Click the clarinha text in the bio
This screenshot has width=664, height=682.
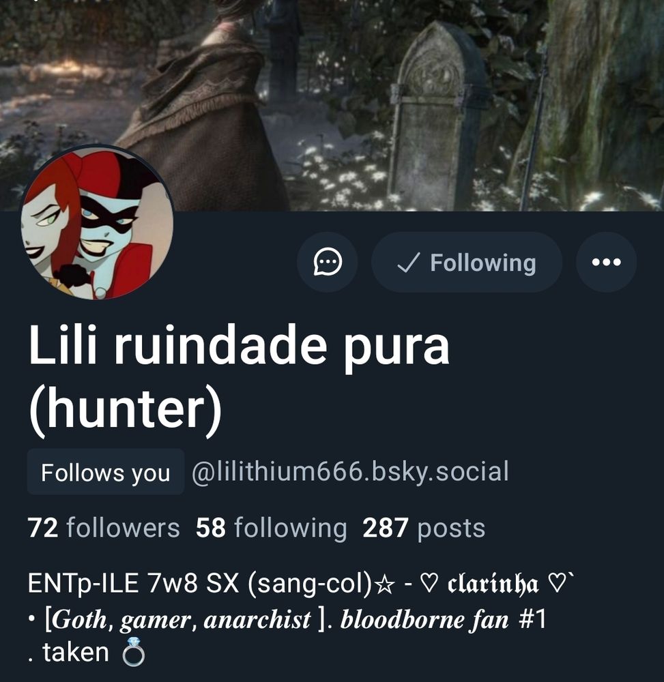[x=493, y=584]
